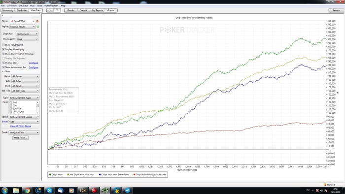345x194 pixels.
Task: Check the SHOOTOUT flag
Action: (x=10, y=112)
